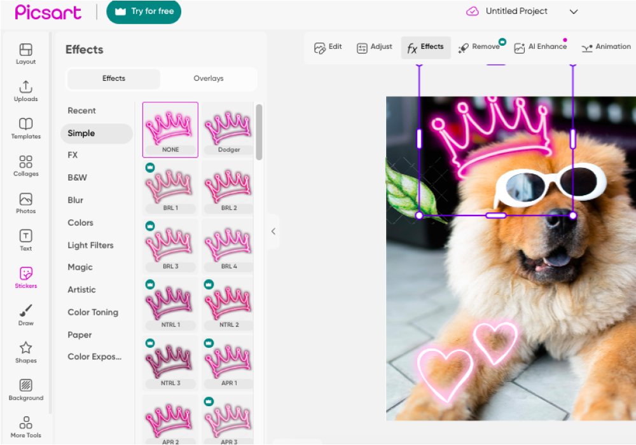This screenshot has height=445, width=636.
Task: Open the Uploads panel
Action: pyautogui.click(x=26, y=91)
